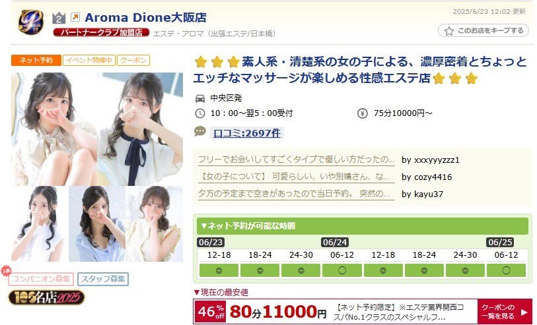Click the star icon in keep-shop button
The image size is (537, 325).
449,31
